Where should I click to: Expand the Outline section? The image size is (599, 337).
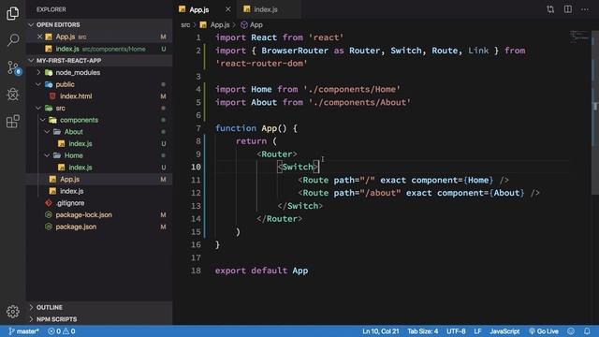point(99,307)
